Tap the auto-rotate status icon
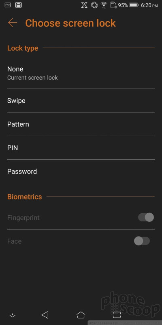This screenshot has width=162, height=325. pos(94,5)
